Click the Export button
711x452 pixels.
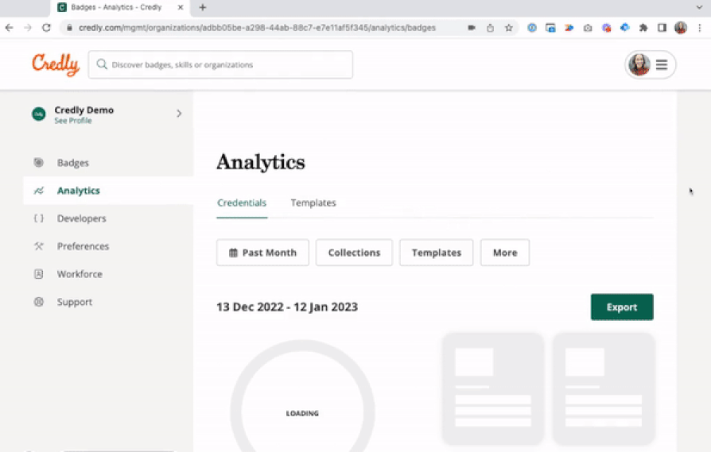pyautogui.click(x=621, y=307)
